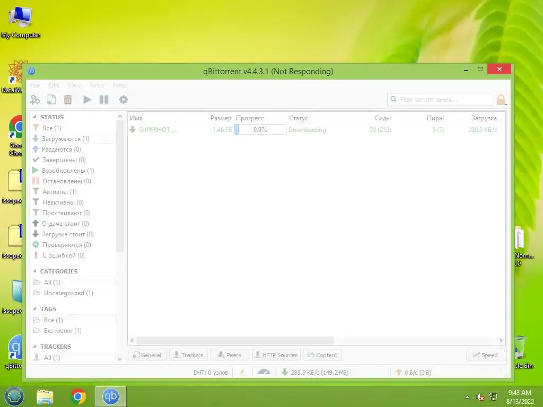Viewport: 543px width, 407px height.
Task: Switch to the Peers tab
Action: (230, 355)
